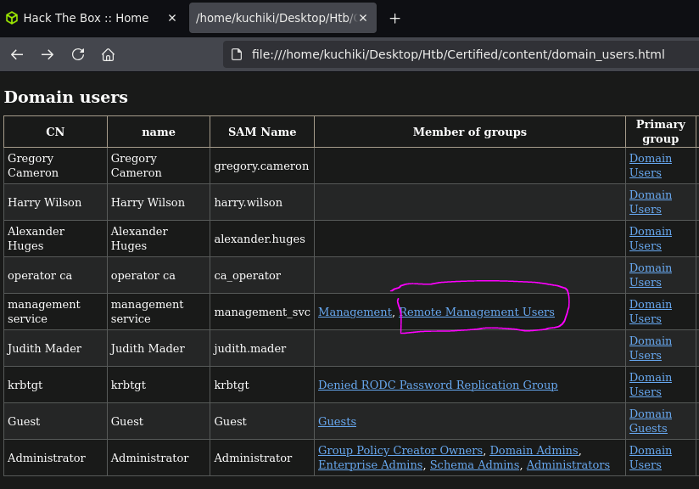The height and width of the screenshot is (489, 699).
Task: Open the Domain Admins link
Action: pos(534,450)
